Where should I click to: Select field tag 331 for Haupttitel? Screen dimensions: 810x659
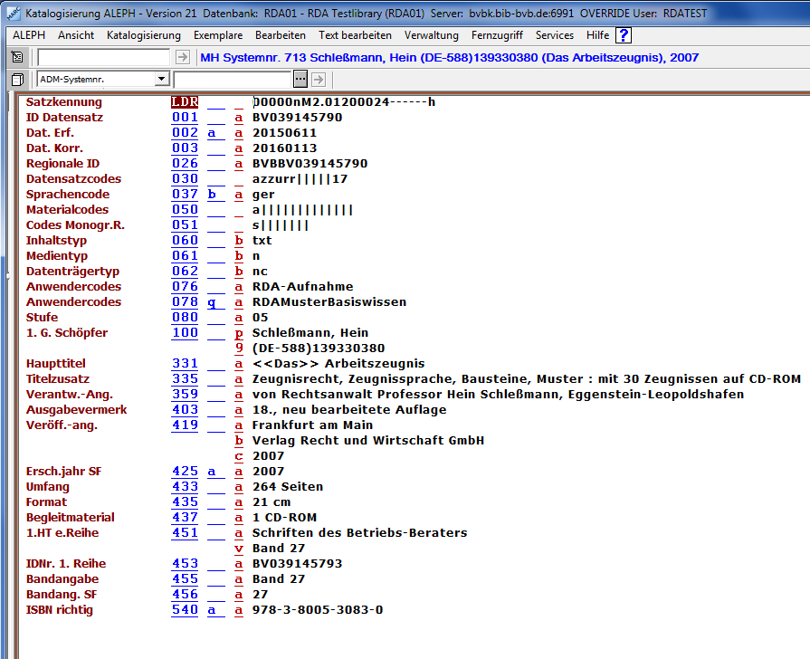tap(185, 364)
